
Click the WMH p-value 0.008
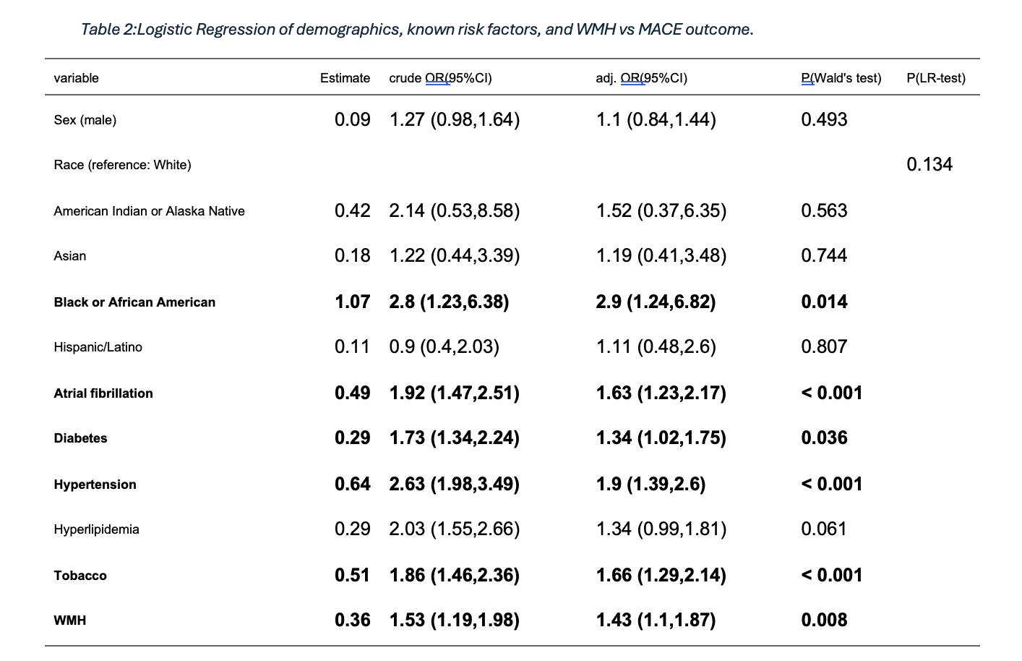coord(824,621)
